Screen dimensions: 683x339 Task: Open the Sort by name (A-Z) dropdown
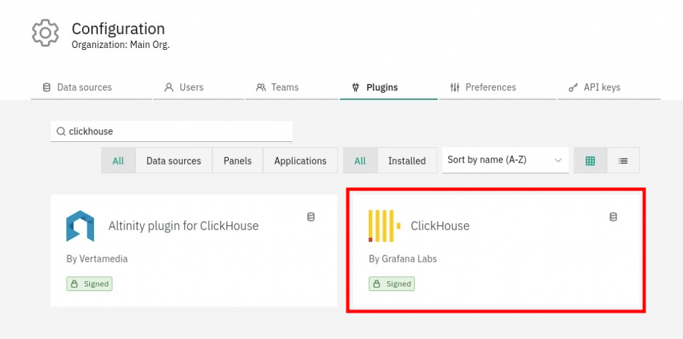point(505,161)
